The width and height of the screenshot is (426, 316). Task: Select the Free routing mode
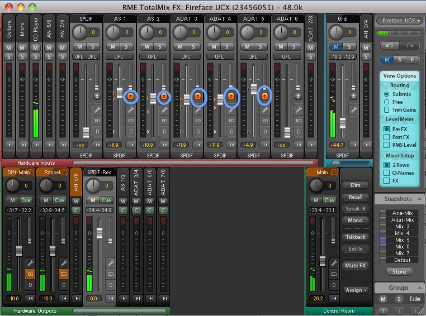pos(386,102)
